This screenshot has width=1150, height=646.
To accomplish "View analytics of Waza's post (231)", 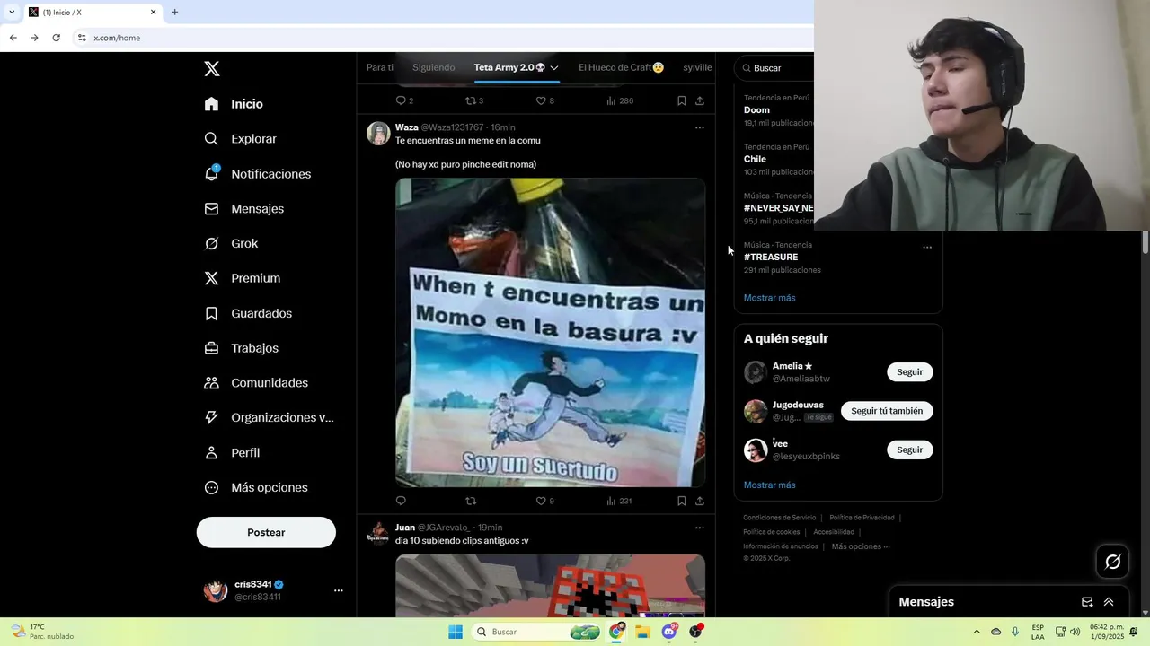I will point(619,501).
